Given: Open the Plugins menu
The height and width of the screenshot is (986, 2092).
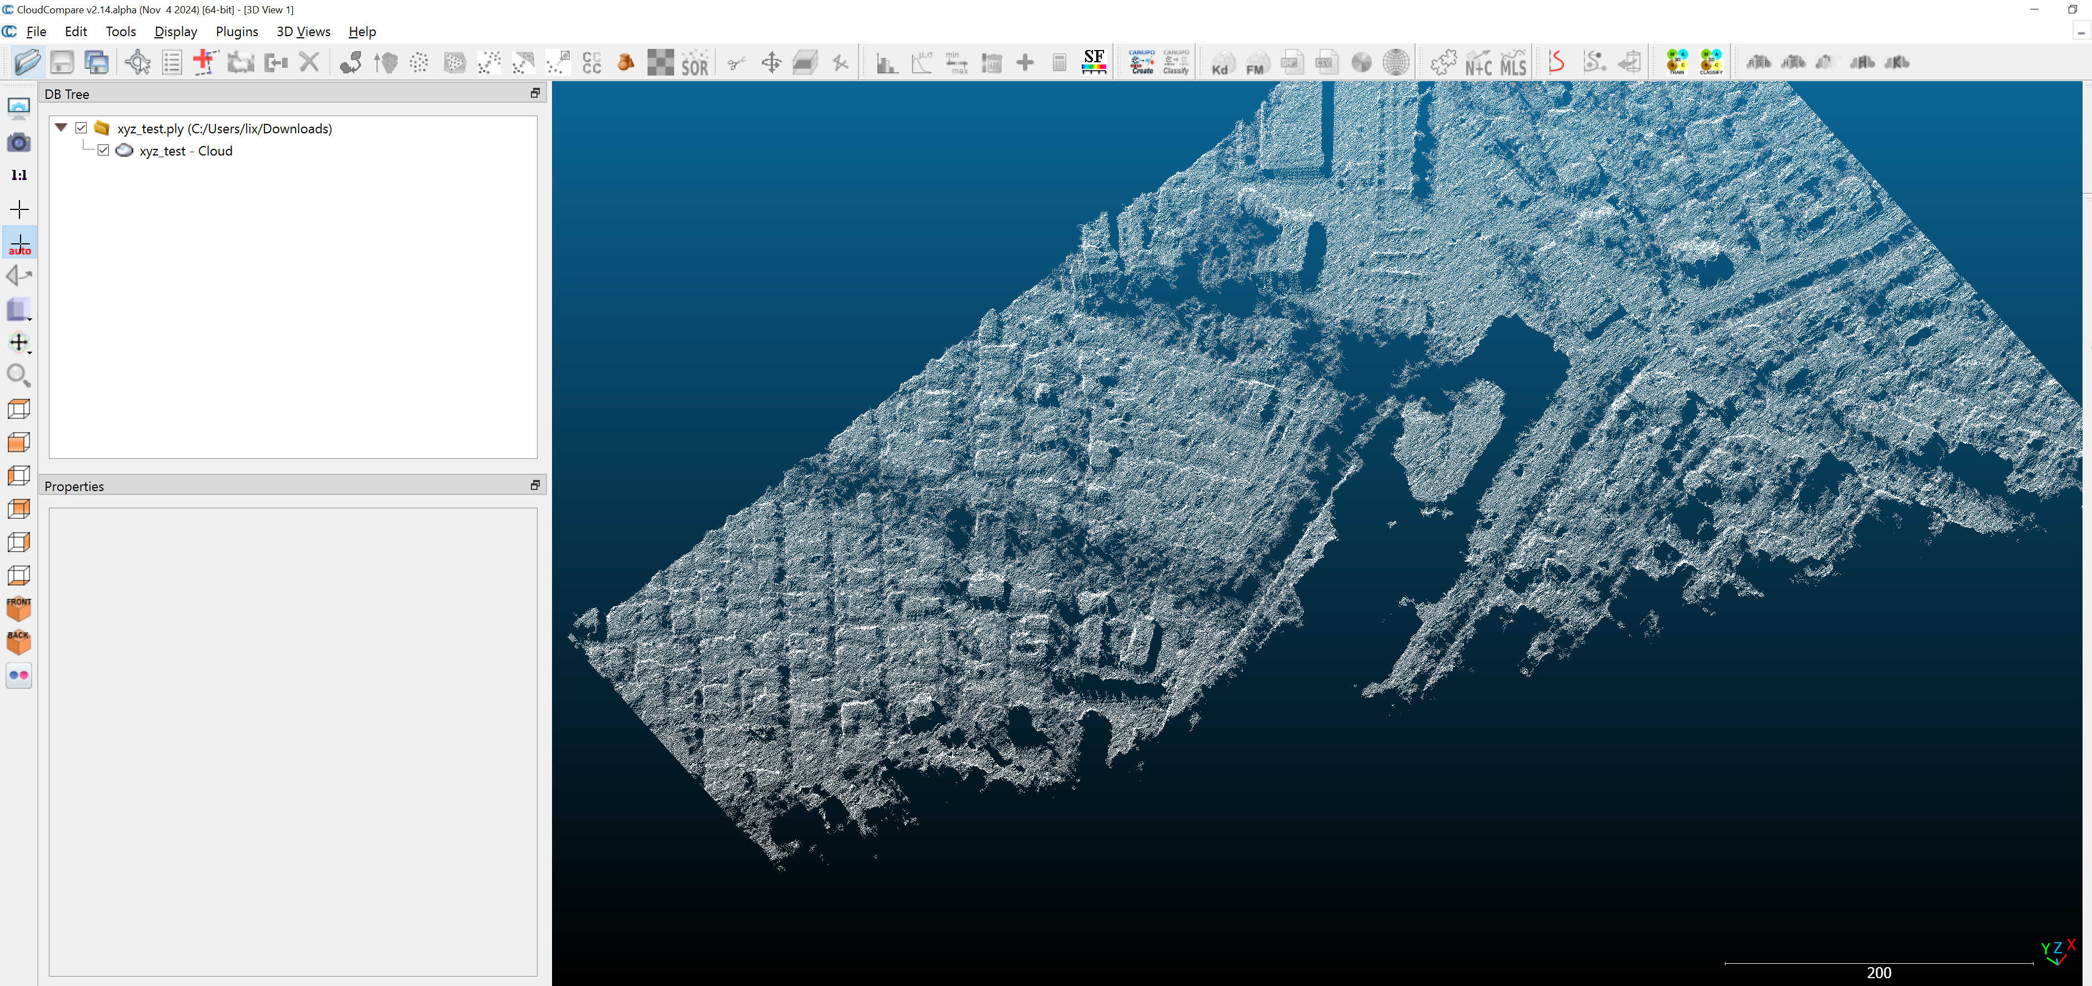Looking at the screenshot, I should click(x=237, y=32).
